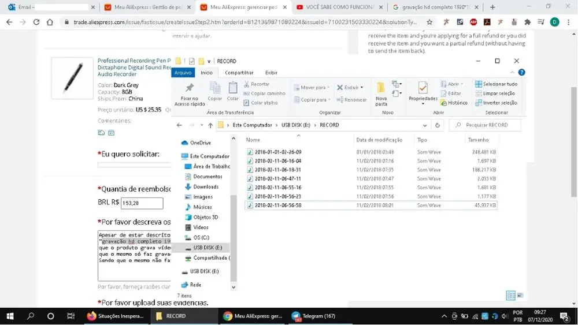This screenshot has width=578, height=325.
Task: Open the Arquivo ribbon tab
Action: tap(183, 73)
